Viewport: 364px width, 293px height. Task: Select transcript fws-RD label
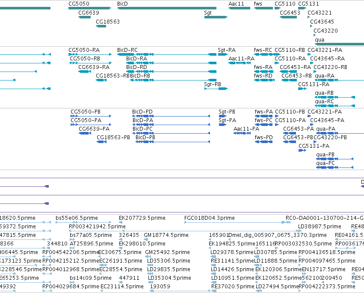[x=263, y=76]
